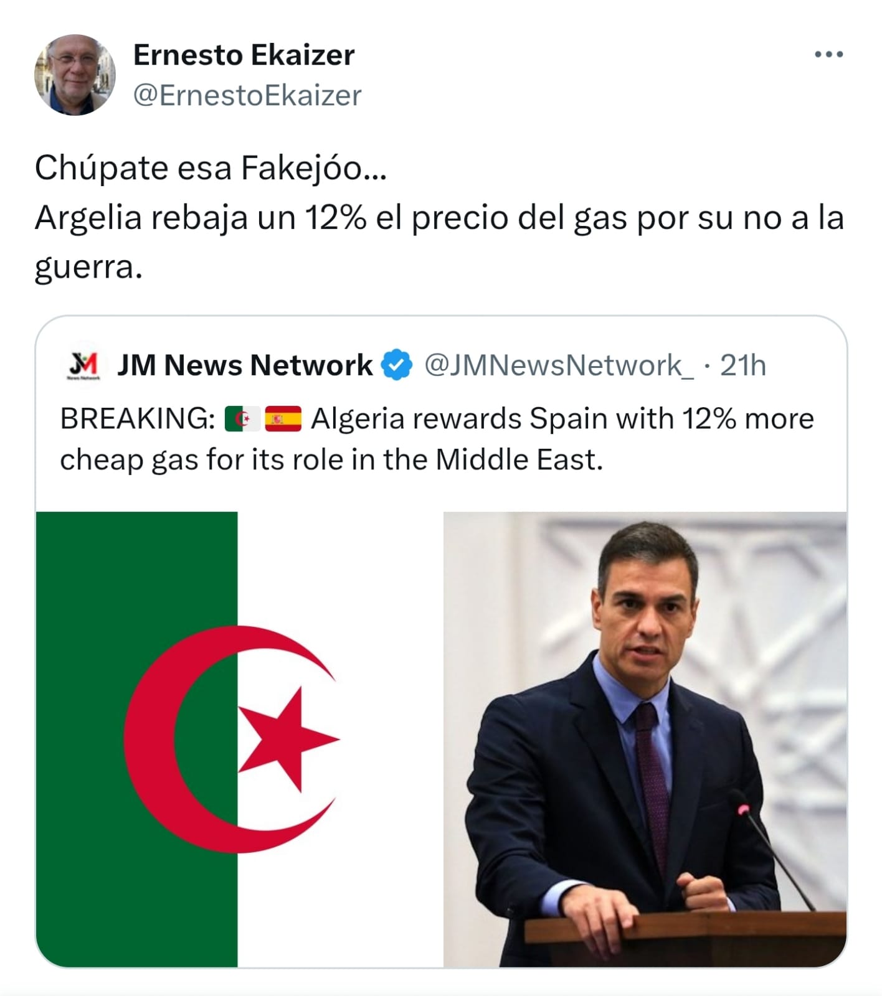Screen dimensions: 882x996
Task: Click Ernesto Ekaizer's round profile avatar
Action: [x=75, y=75]
